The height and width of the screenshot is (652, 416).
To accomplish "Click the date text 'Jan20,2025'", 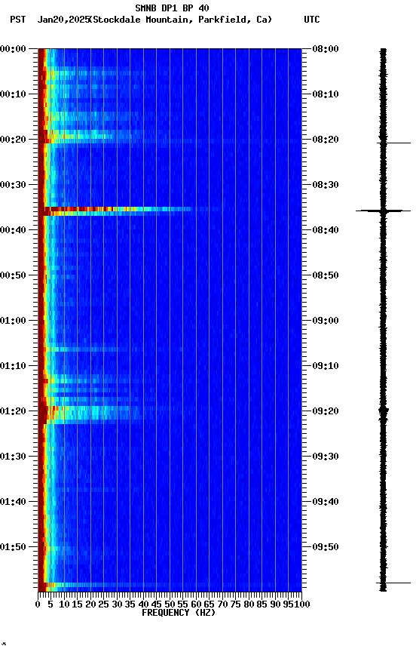I will [x=63, y=20].
